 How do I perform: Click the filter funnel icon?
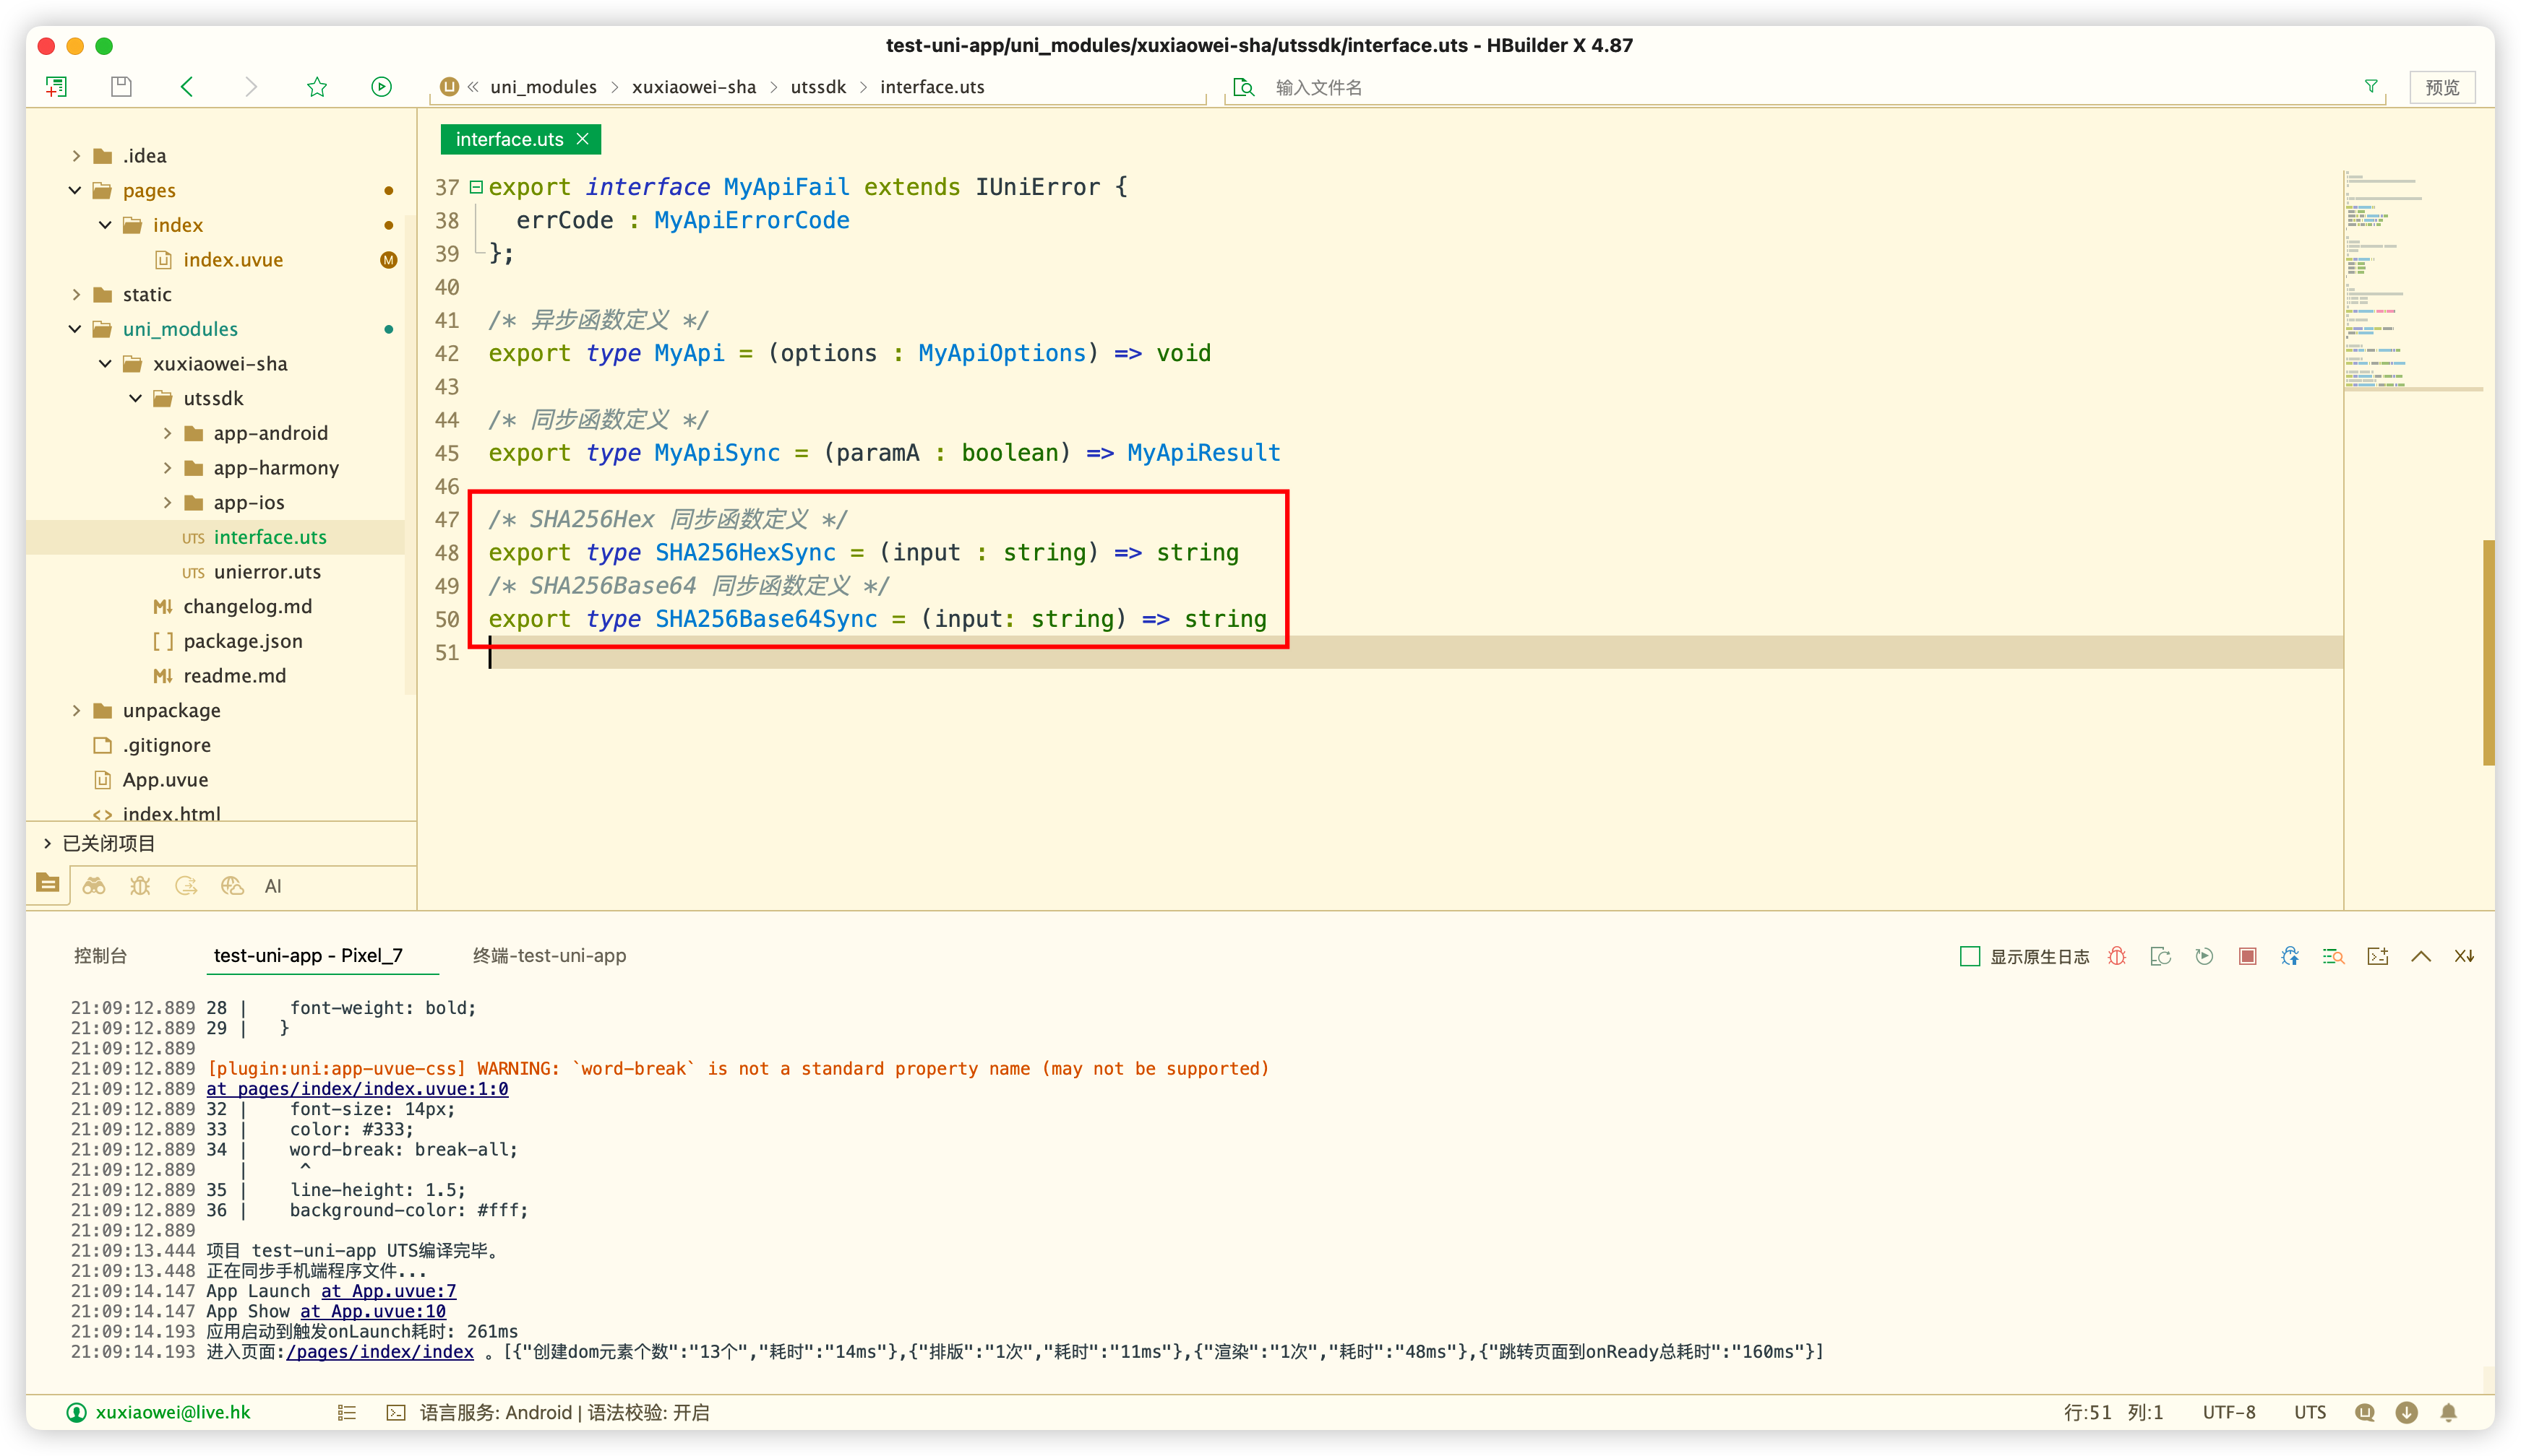pos(2371,87)
